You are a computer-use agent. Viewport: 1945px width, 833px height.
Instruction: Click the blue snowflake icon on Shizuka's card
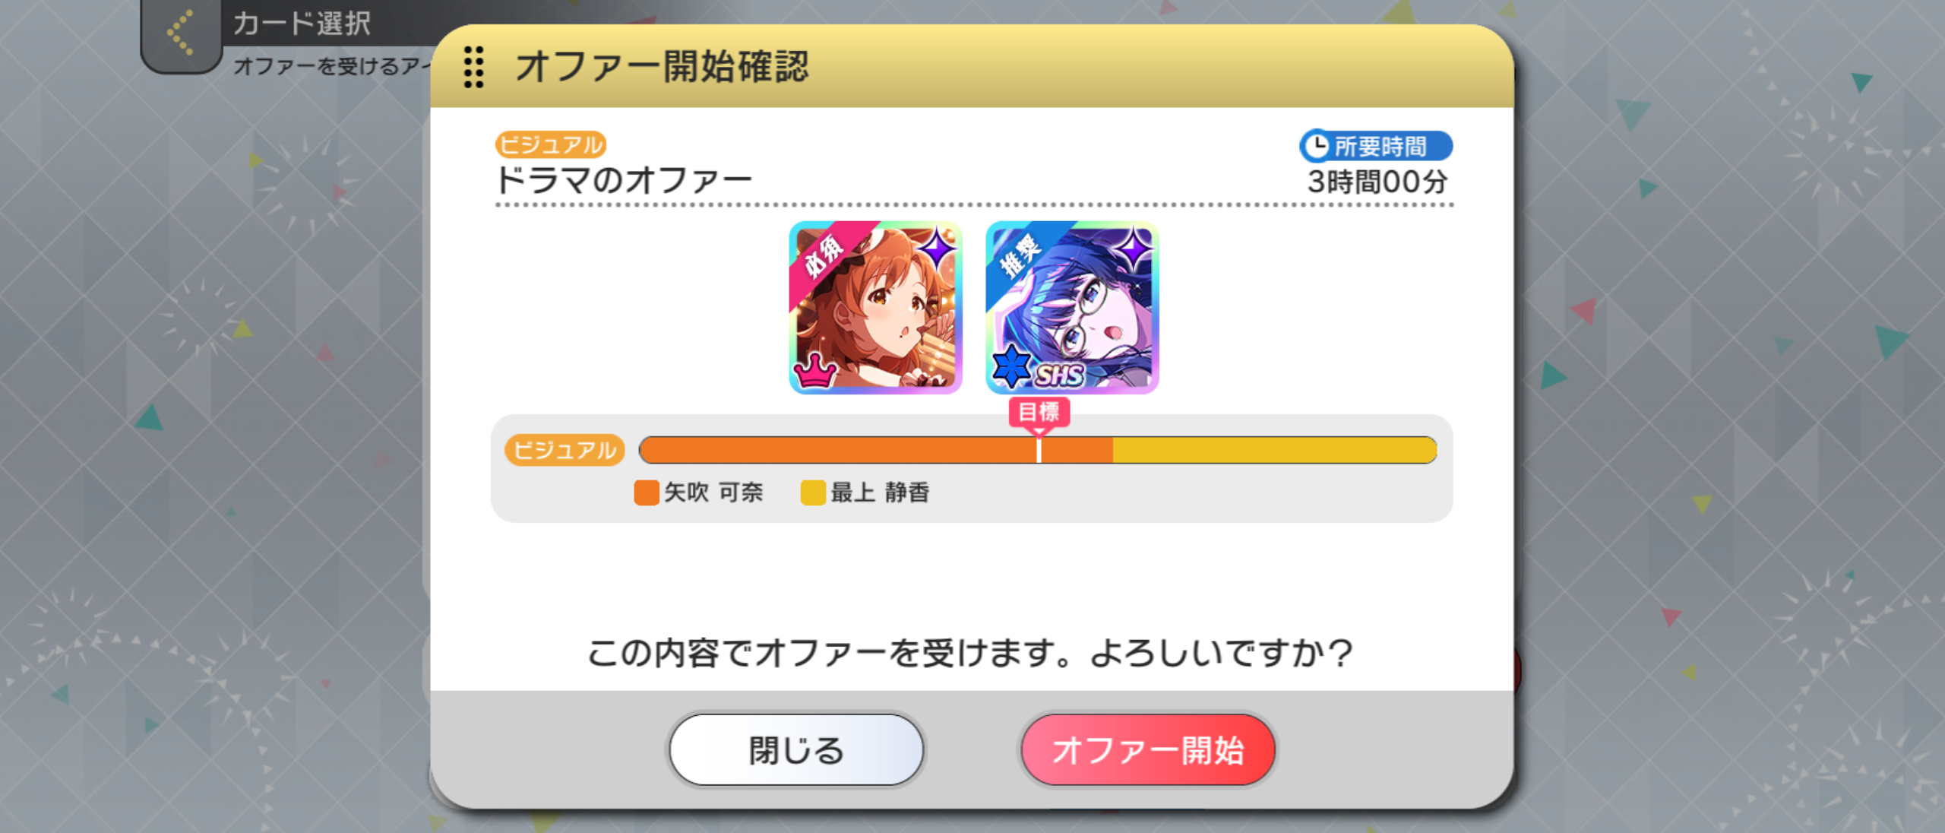(1011, 367)
